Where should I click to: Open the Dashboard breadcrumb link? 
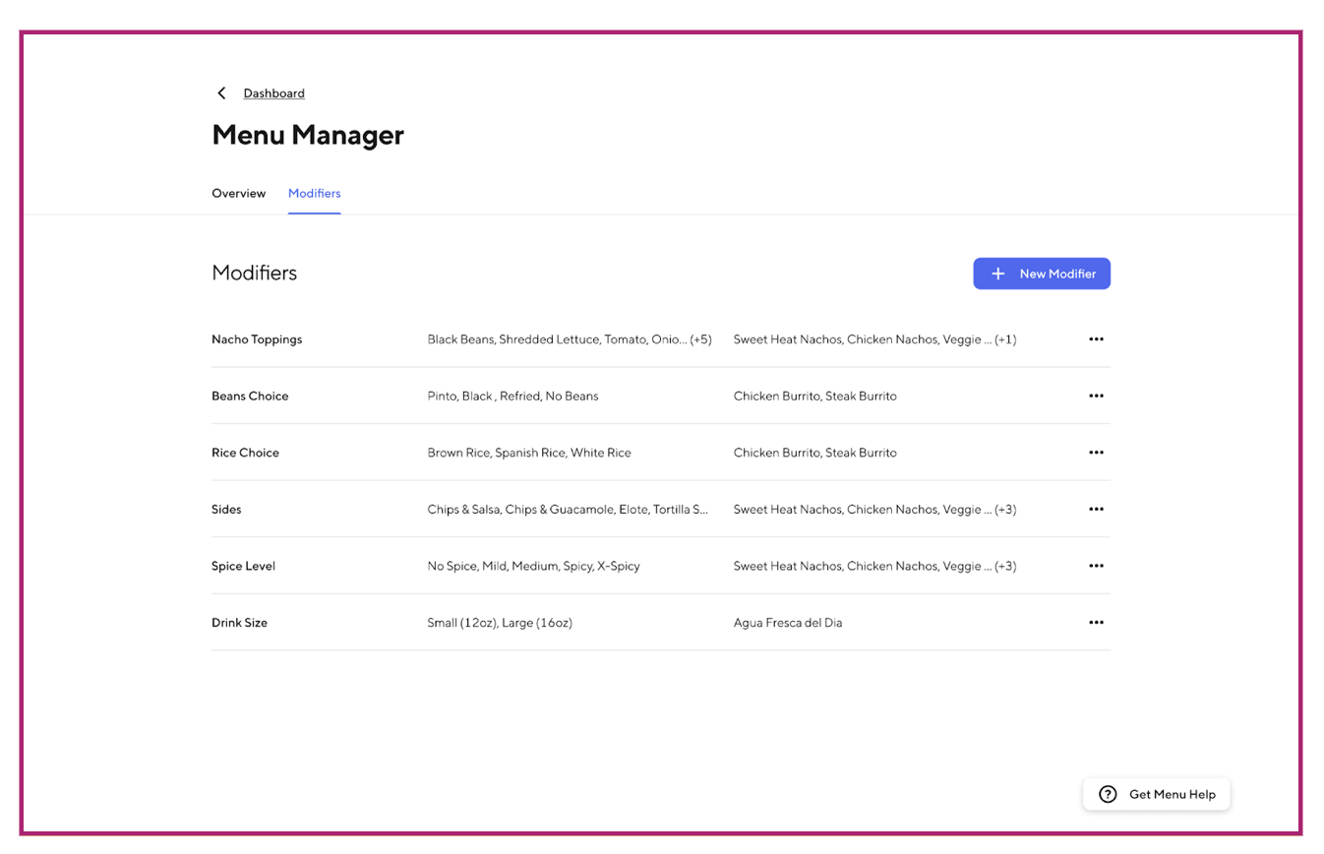273,93
